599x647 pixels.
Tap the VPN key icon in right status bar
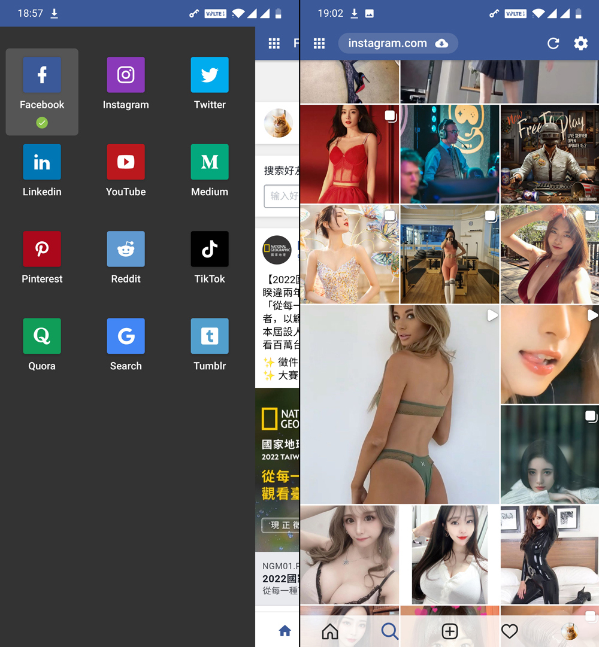tap(494, 14)
